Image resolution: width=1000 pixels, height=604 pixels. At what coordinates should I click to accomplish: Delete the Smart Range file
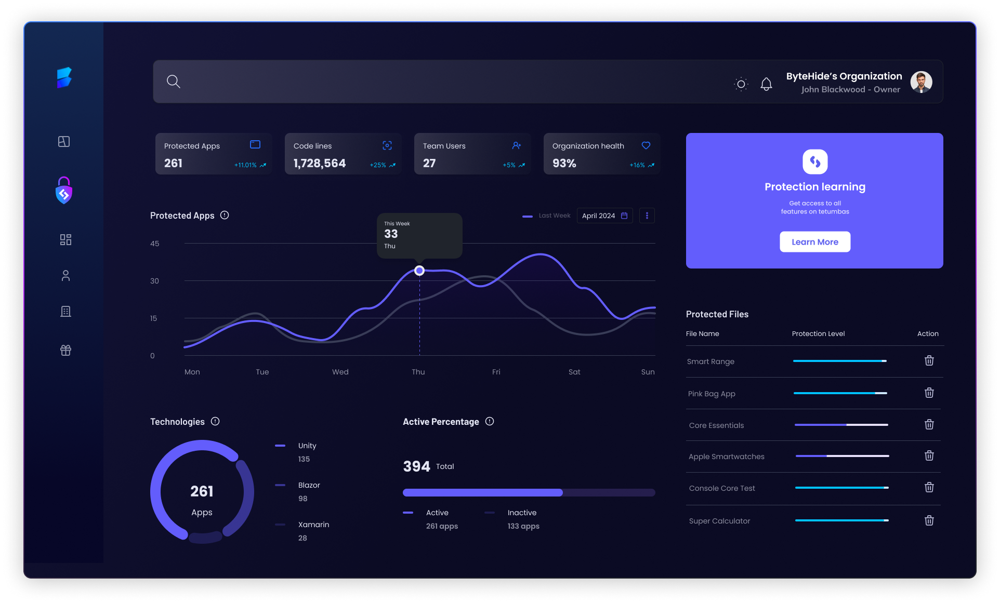(929, 360)
